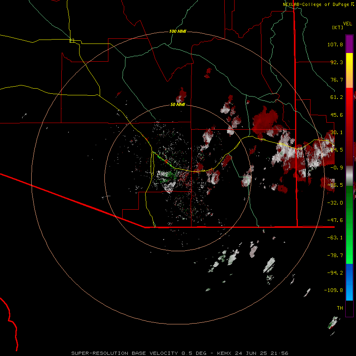Click the KEMX radar site identifier

[x=224, y=353]
